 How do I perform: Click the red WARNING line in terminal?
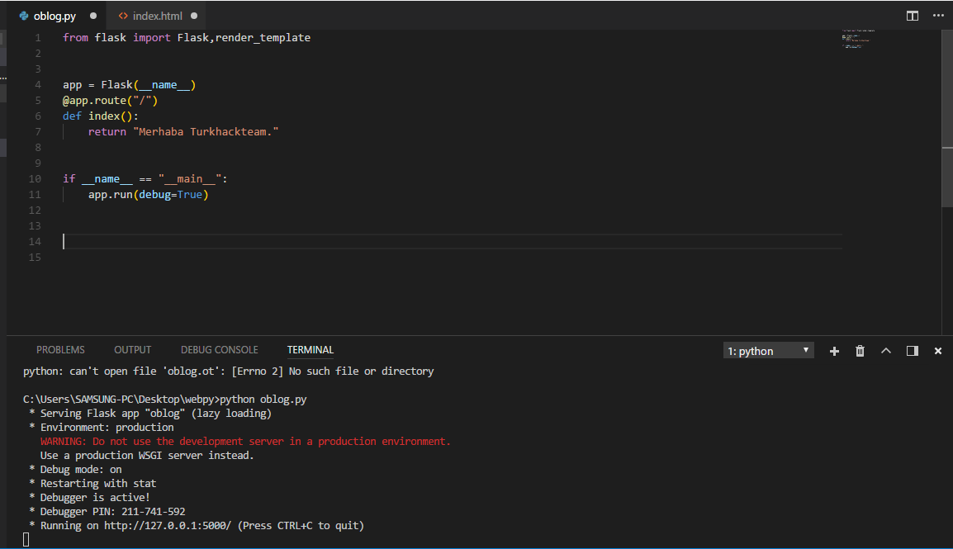(245, 442)
